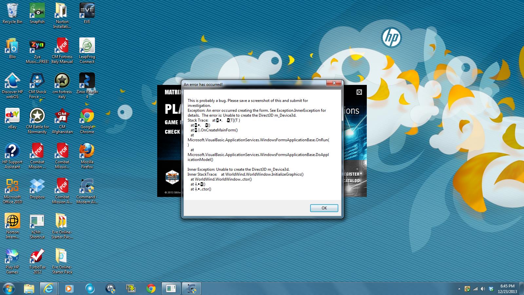
Task: Launch Chrome from the taskbar
Action: [x=151, y=288]
